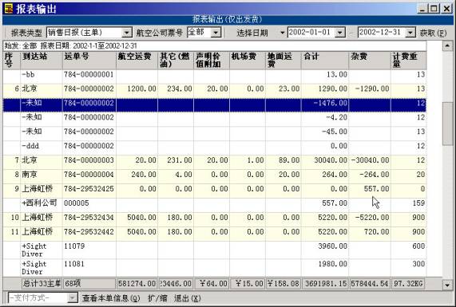
Task: Click the 581274.00 freight total
Action: [x=137, y=283]
